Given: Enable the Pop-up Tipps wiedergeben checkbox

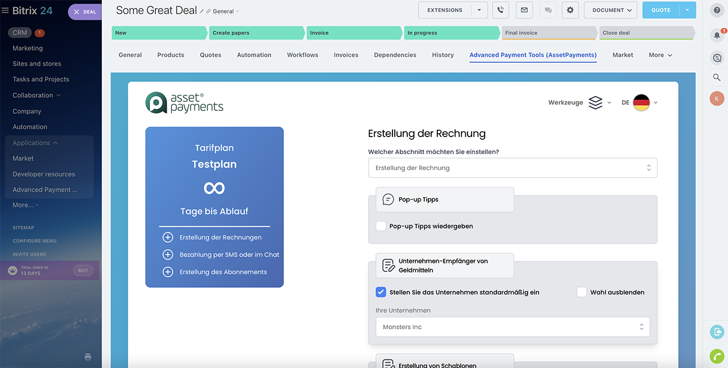Looking at the screenshot, I should pos(381,226).
